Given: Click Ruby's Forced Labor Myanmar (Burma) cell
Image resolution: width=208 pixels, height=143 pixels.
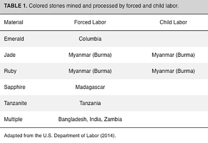Looking at the screenshot, I should 90,71.
